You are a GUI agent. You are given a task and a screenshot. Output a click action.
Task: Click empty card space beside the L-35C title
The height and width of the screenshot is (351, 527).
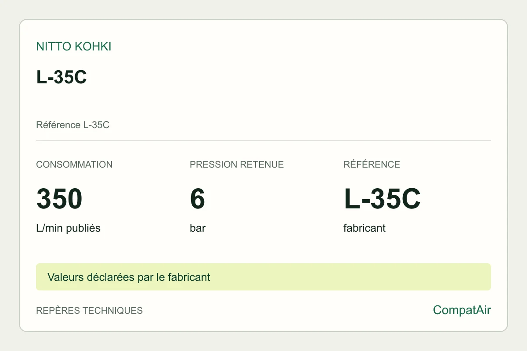[x=285, y=77]
